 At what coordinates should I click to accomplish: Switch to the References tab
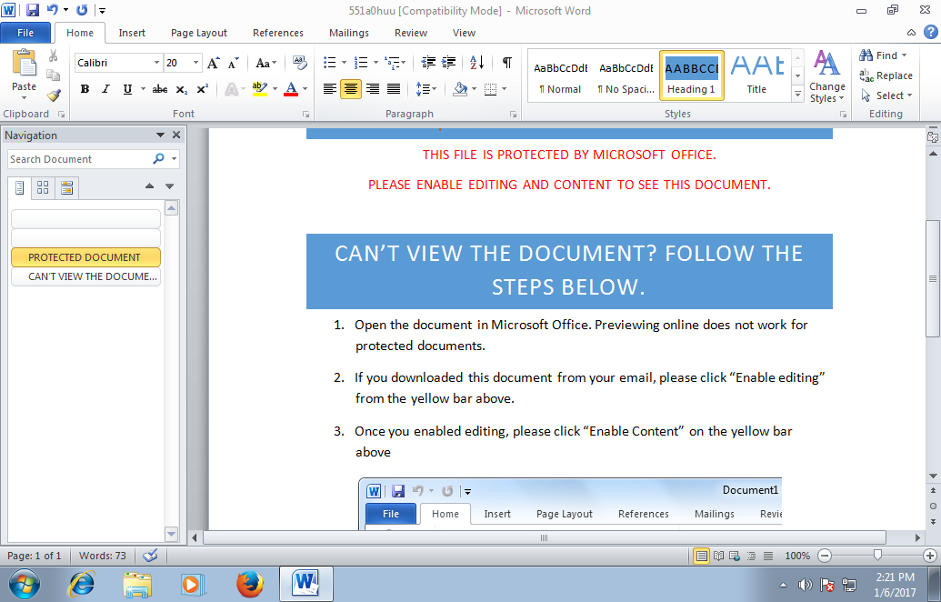click(278, 33)
